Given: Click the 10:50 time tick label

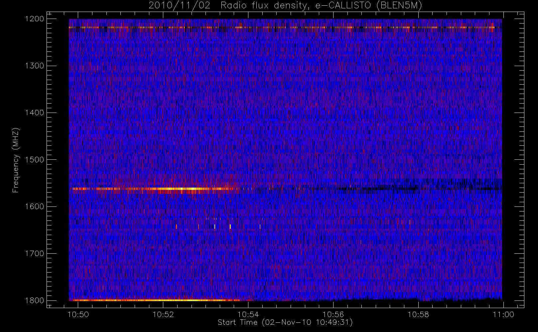Looking at the screenshot, I should (78, 314).
